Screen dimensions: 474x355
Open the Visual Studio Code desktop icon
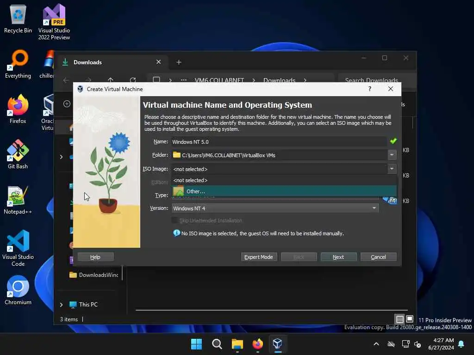[x=18, y=248]
